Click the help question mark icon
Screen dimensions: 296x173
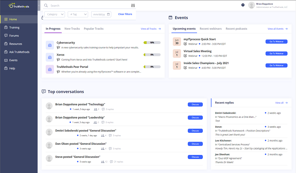click(243, 5)
